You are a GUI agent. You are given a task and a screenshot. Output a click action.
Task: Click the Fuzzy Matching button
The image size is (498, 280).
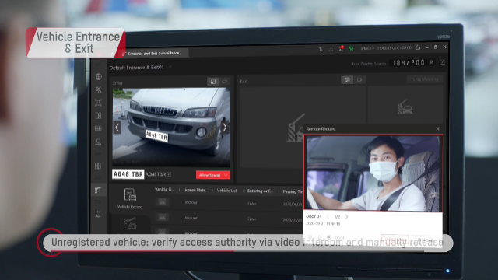(425, 79)
